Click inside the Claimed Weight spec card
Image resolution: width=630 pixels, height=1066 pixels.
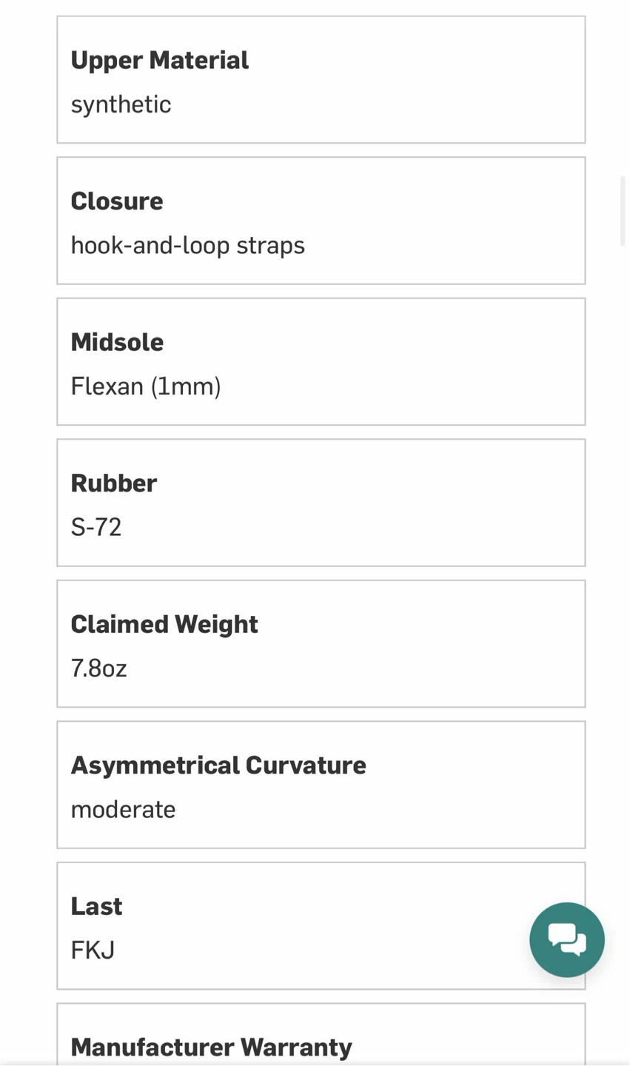321,644
